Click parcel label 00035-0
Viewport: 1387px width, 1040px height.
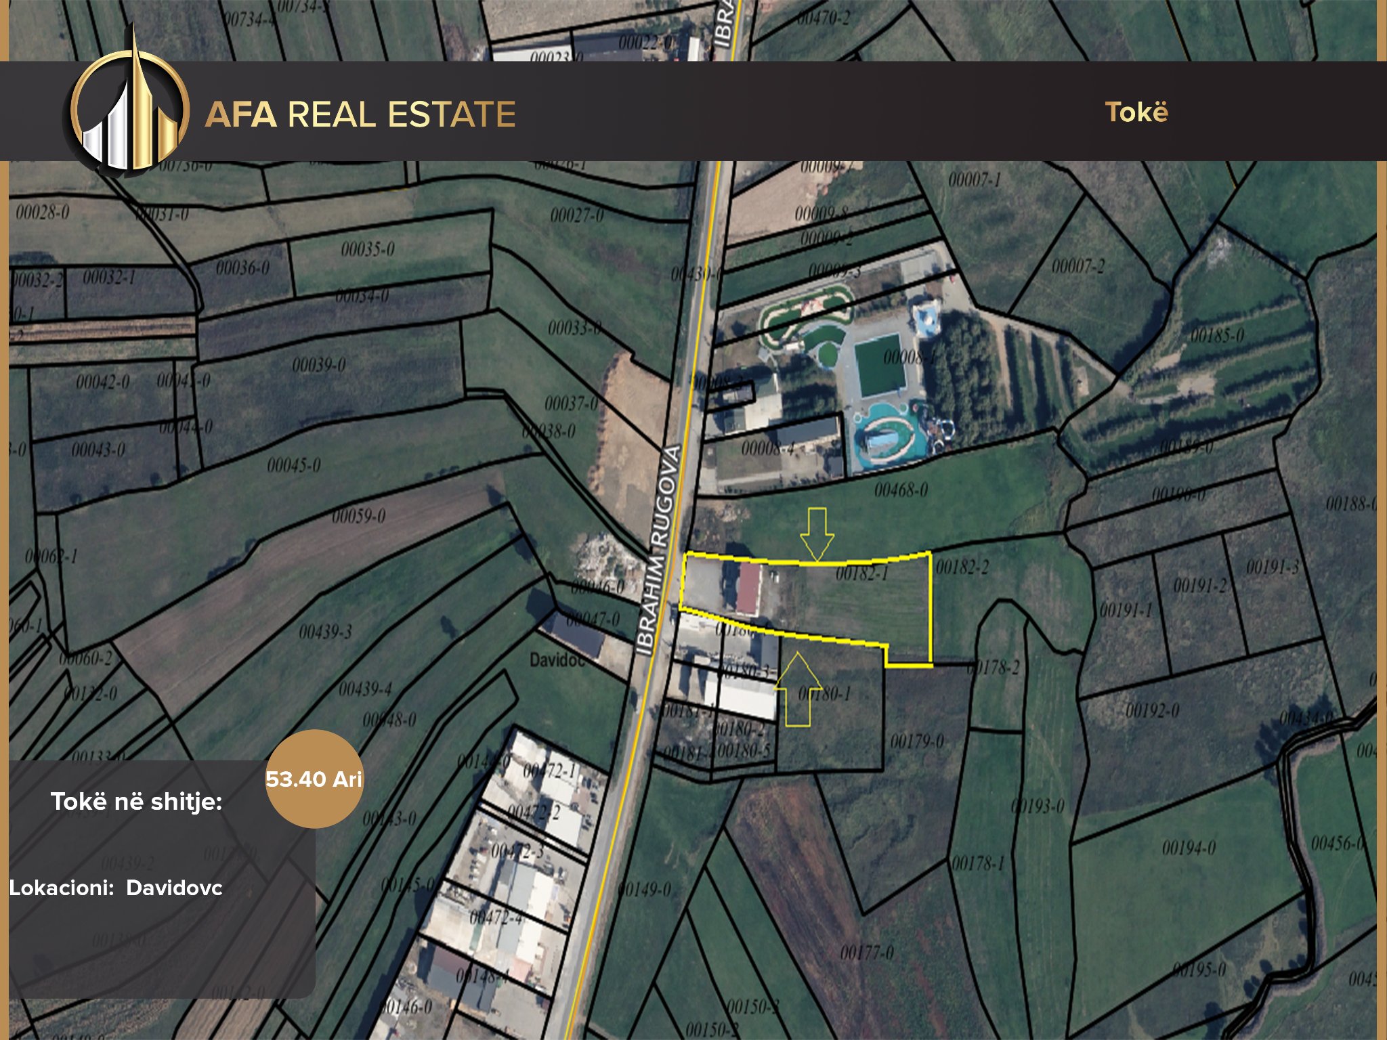(x=368, y=249)
